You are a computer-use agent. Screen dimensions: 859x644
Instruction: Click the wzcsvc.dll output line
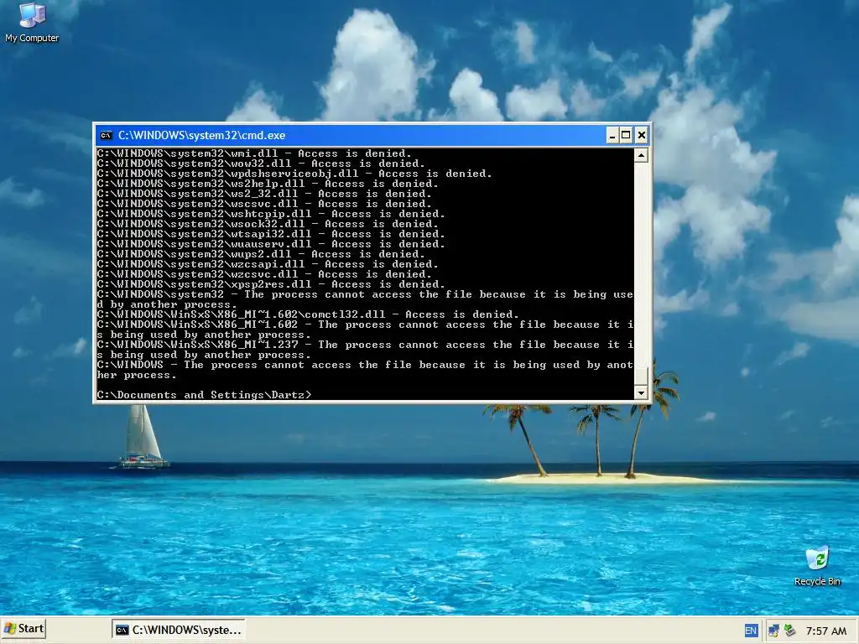264,274
